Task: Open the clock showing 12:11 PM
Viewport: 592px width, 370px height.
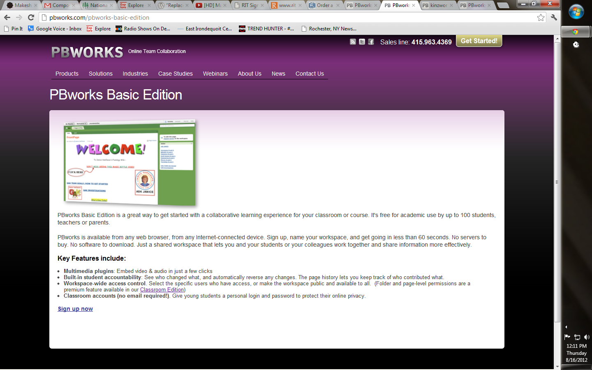Action: pos(576,353)
